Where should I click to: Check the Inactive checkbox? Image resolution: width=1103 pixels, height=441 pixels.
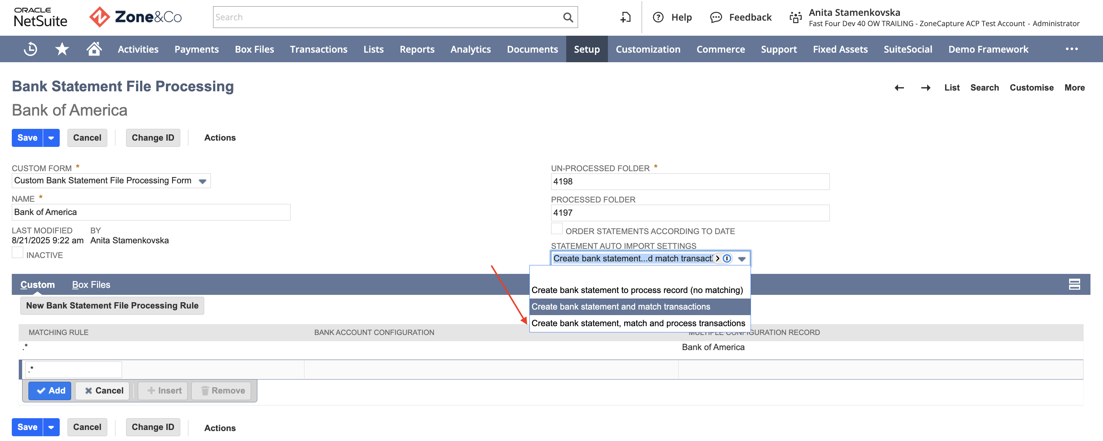pyautogui.click(x=18, y=253)
